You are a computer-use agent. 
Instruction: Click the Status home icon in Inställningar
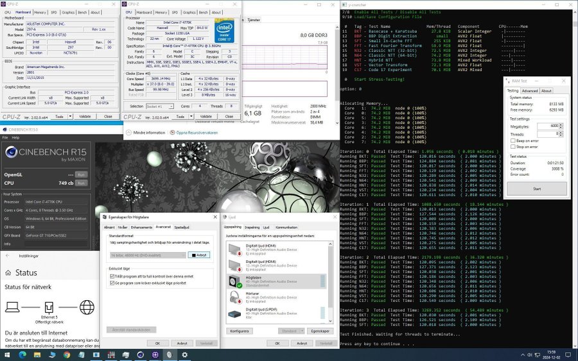(x=8, y=273)
